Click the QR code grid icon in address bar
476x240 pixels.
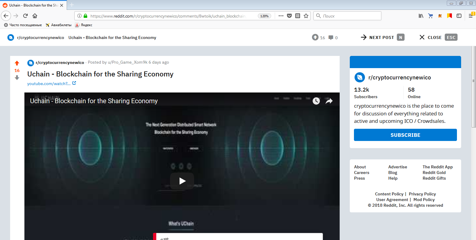coord(298,16)
